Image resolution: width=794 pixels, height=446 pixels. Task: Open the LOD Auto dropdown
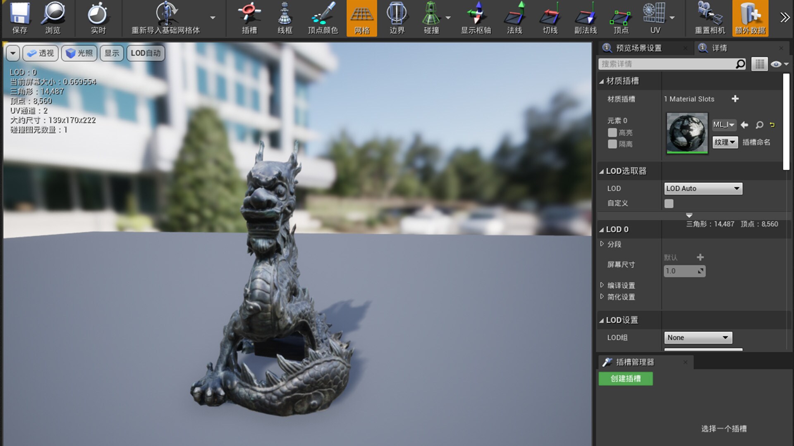pos(703,189)
